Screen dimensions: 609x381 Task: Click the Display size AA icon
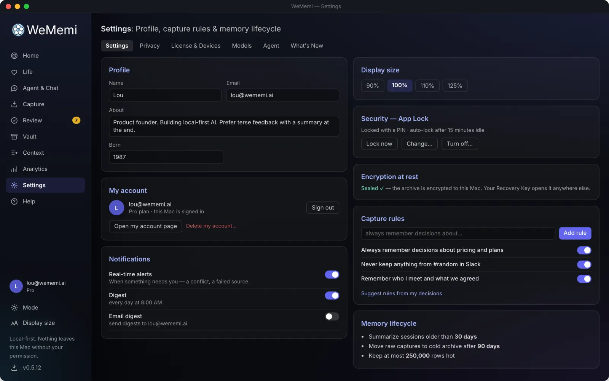coord(14,323)
